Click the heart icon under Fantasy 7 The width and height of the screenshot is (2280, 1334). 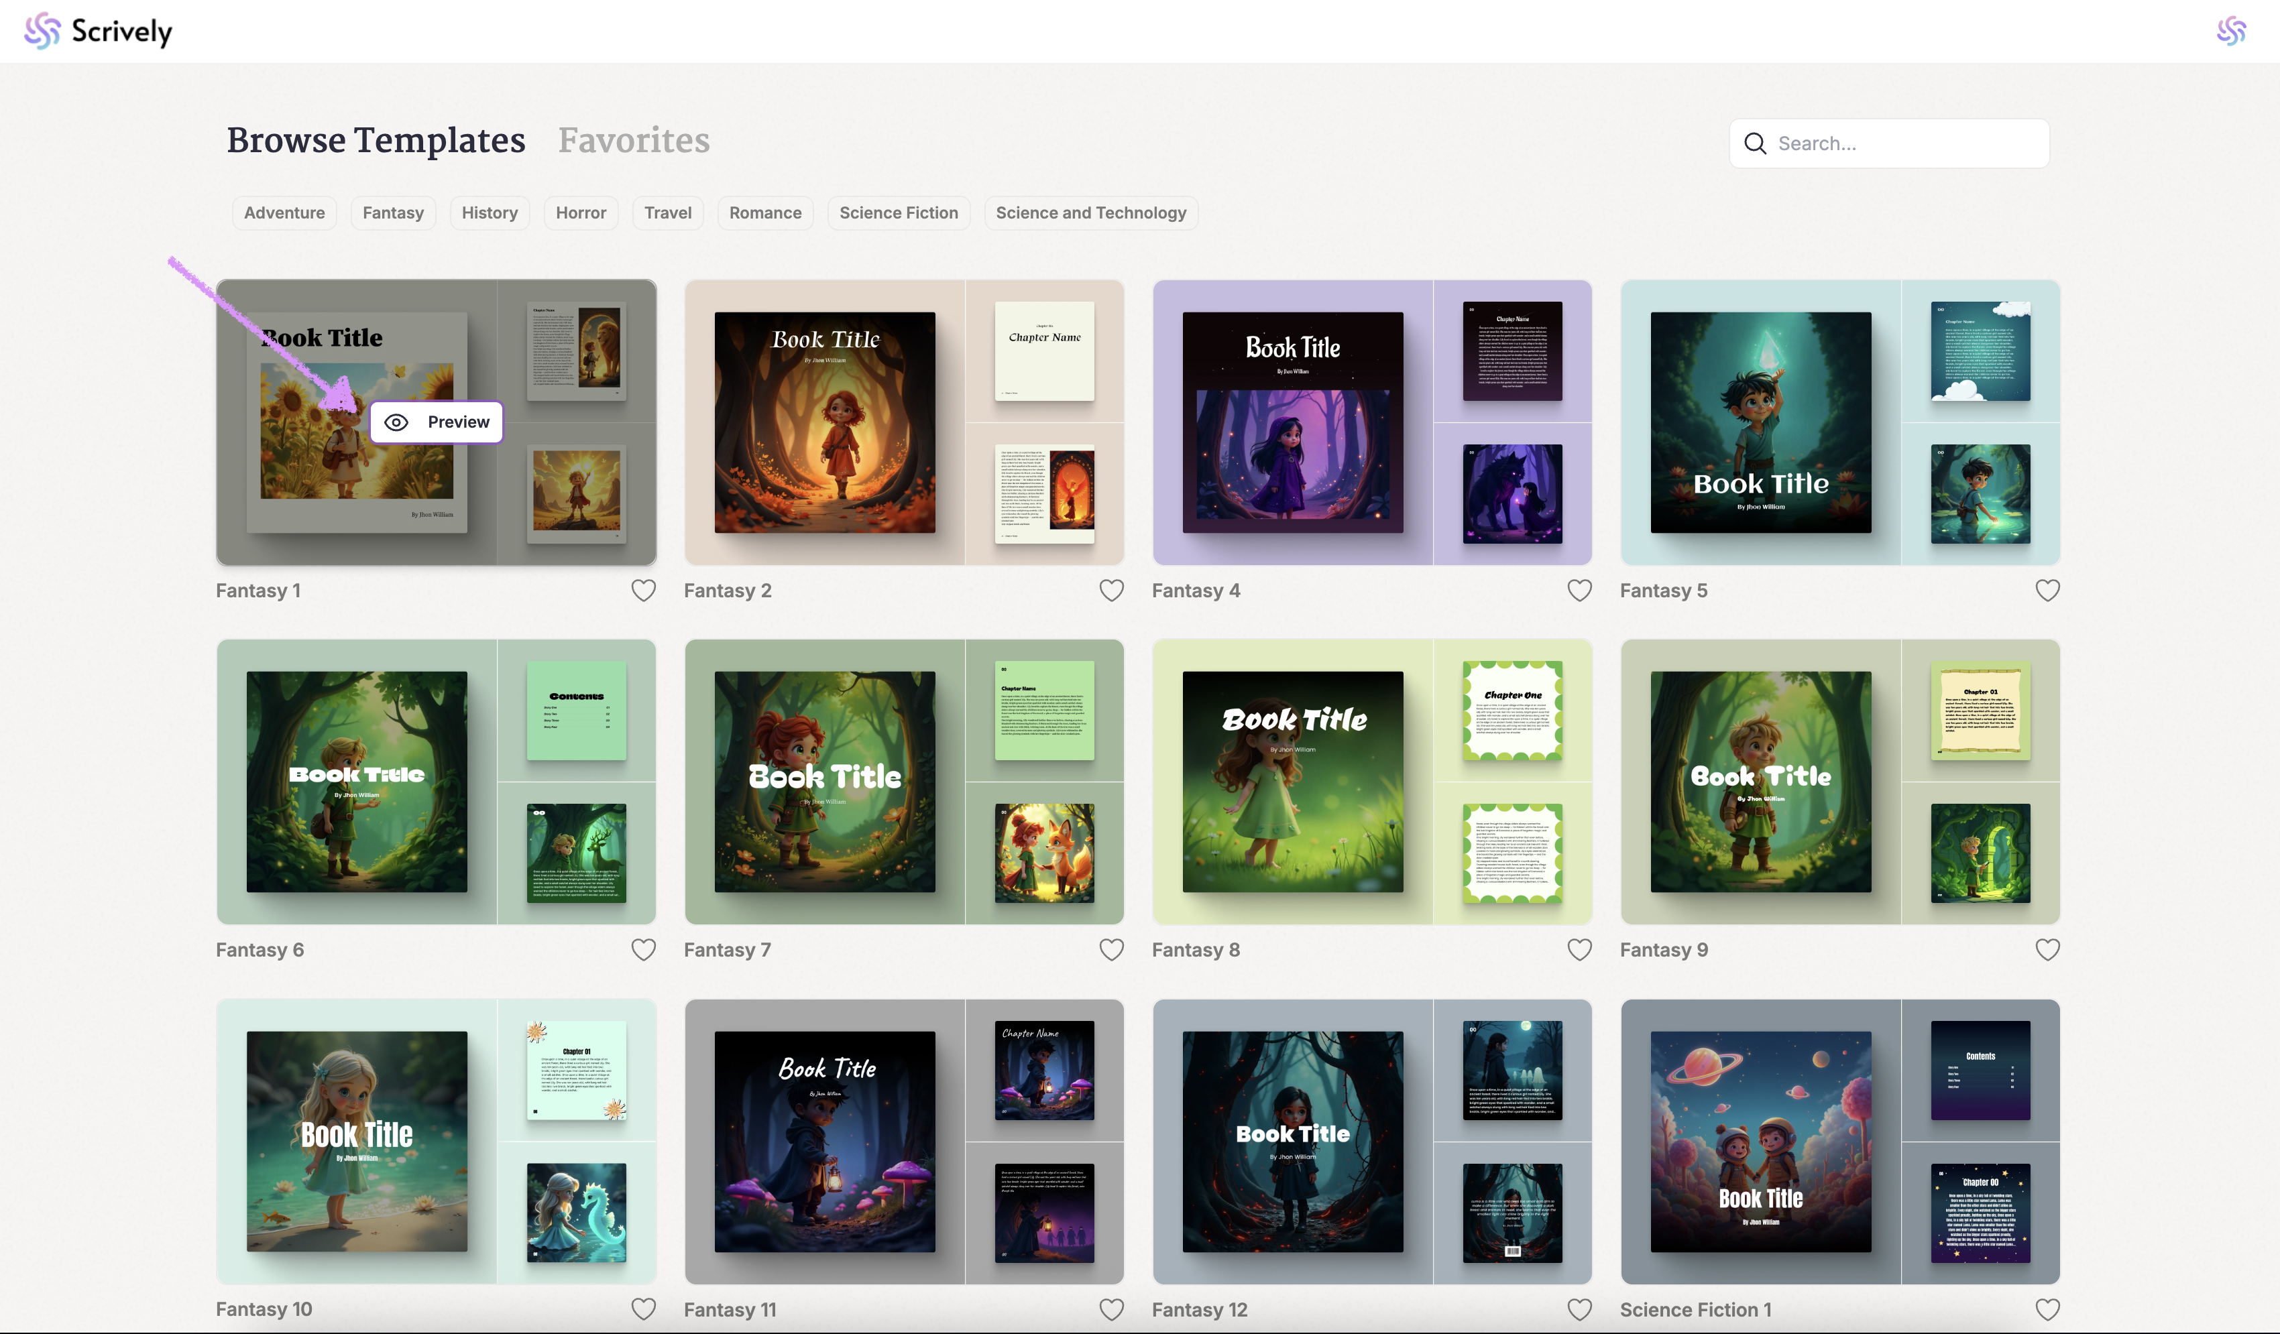(1111, 950)
